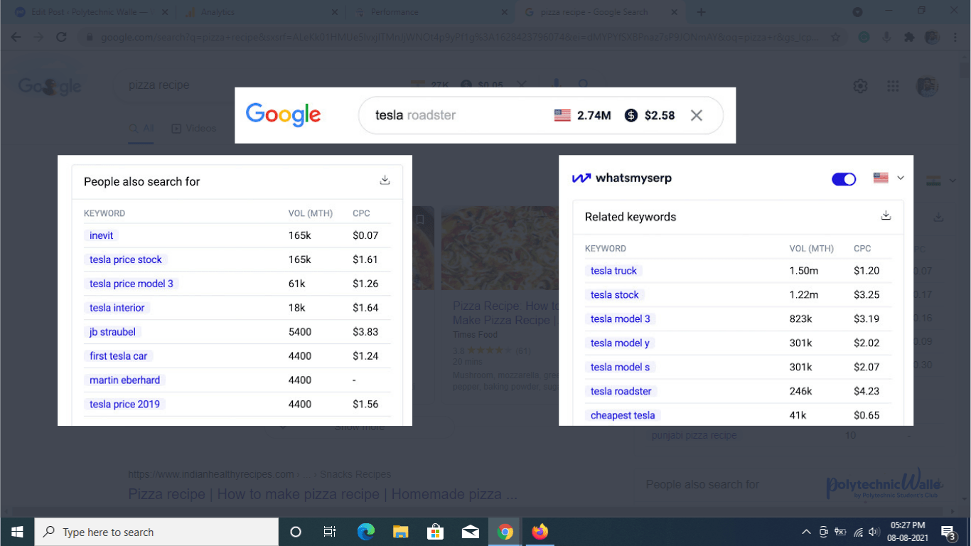Open the Windows Start menu
The height and width of the screenshot is (546, 971).
pos(17,532)
